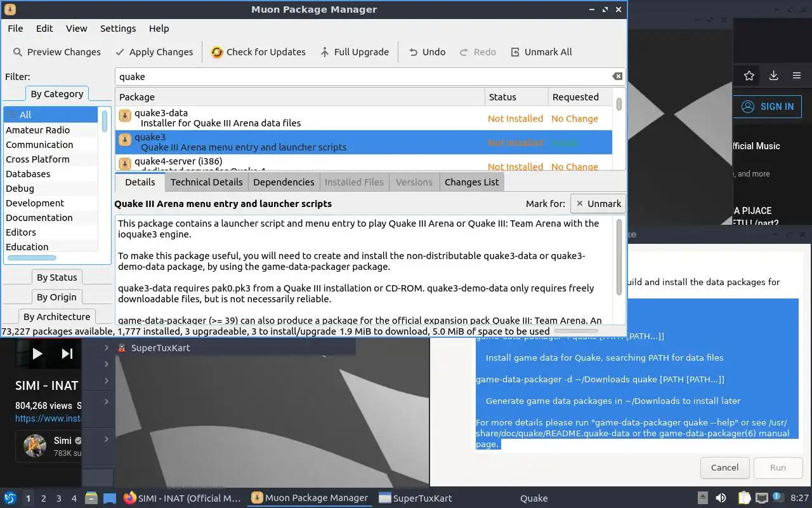The height and width of the screenshot is (508, 812).
Task: Sort by the Requested column header
Action: point(580,97)
